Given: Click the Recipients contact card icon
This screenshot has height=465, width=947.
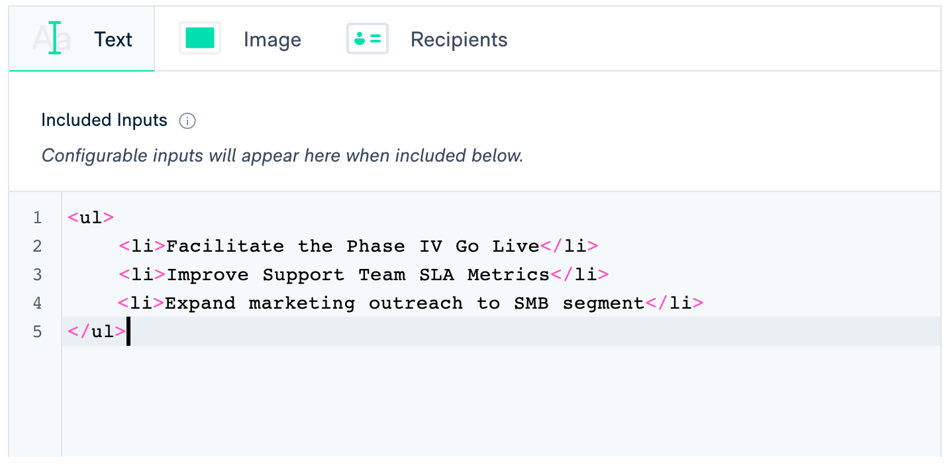Looking at the screenshot, I should [368, 38].
